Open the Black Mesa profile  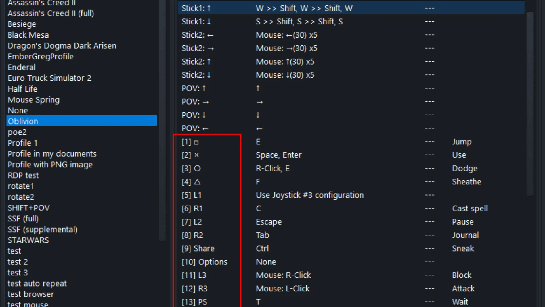(28, 35)
